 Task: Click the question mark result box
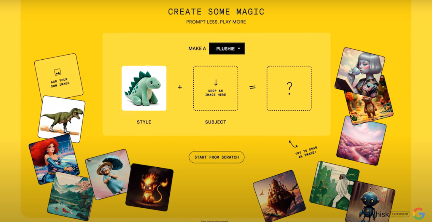[x=289, y=88]
